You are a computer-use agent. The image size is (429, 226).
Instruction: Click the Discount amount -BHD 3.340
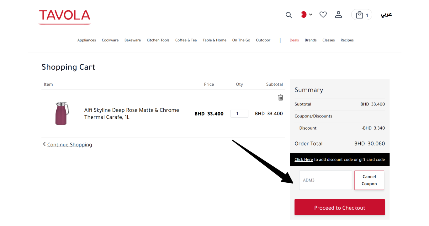pos(373,128)
